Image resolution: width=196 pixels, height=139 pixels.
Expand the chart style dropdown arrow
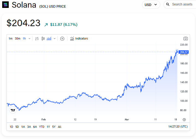point(55,39)
